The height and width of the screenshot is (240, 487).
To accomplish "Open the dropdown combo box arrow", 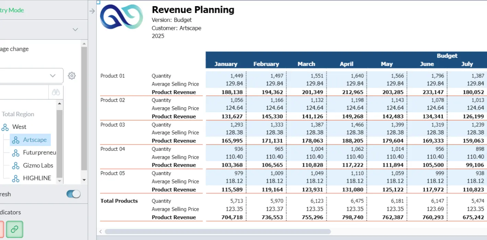I will coord(53,75).
